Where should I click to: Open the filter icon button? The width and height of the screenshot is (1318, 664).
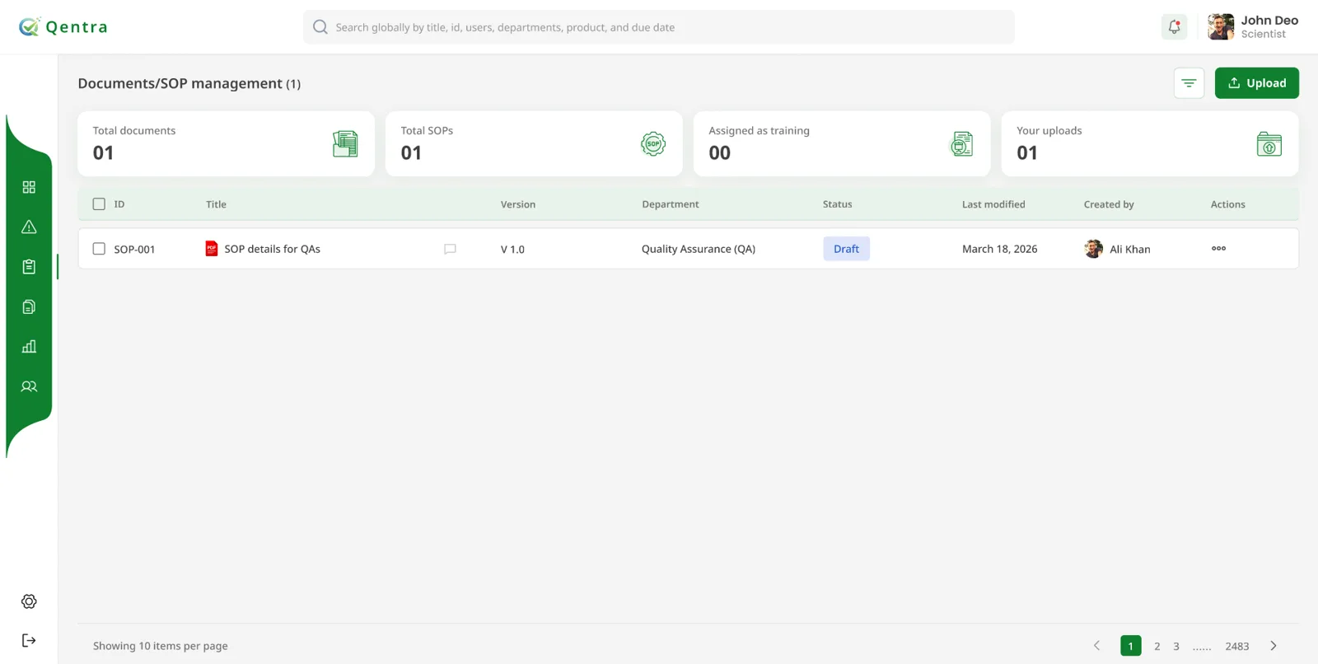click(x=1189, y=83)
